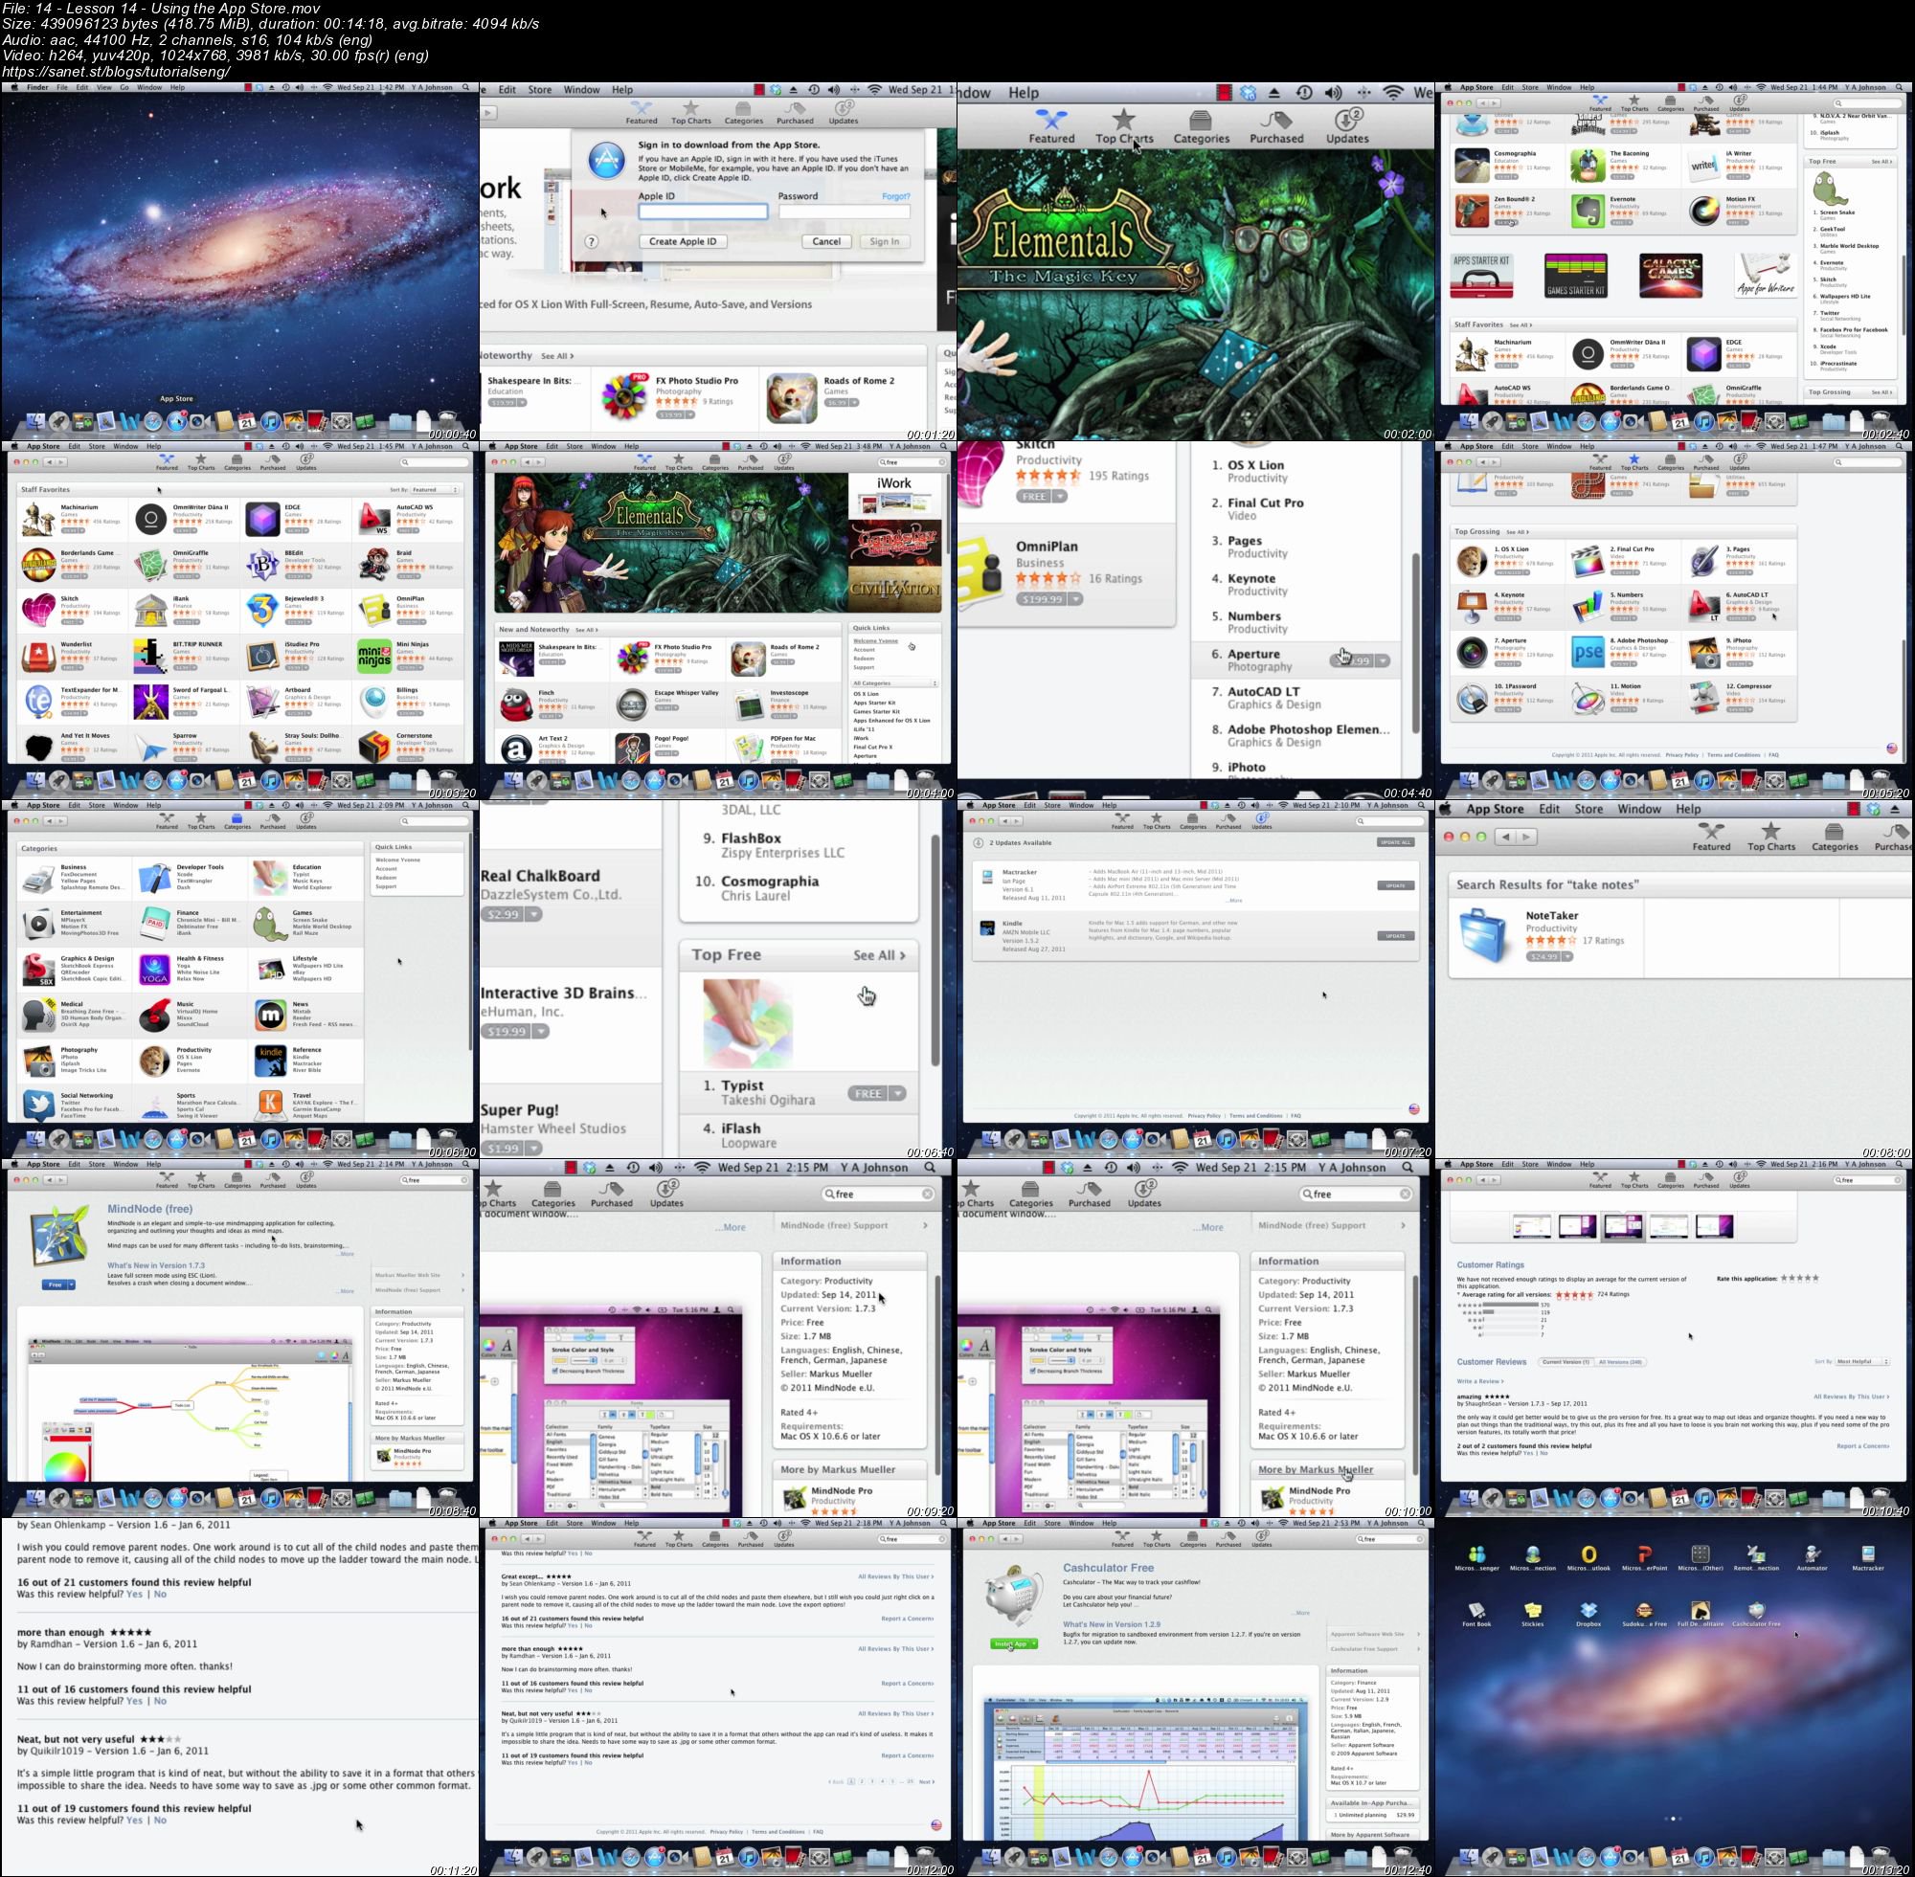Expand Typist FREE button dropdown arrow
Viewport: 1915px width, 1877px height.
click(897, 1093)
